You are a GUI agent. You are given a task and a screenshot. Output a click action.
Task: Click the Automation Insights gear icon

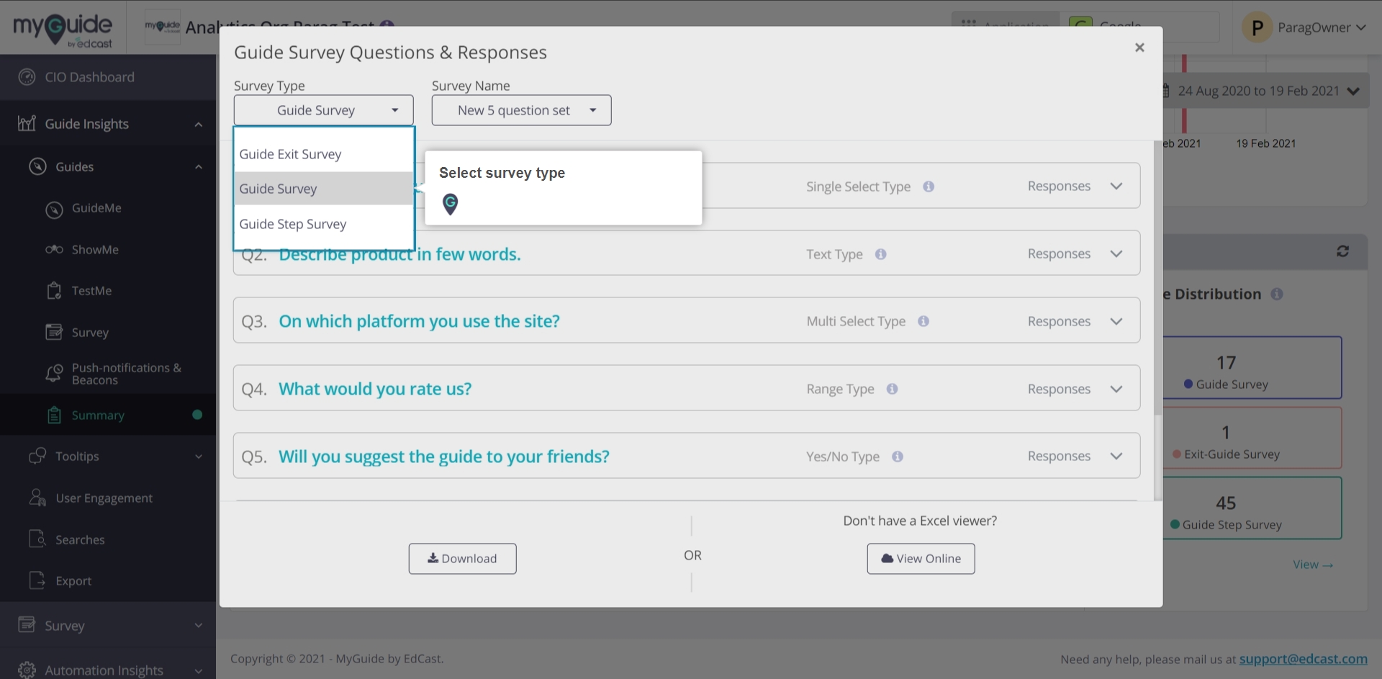(27, 670)
